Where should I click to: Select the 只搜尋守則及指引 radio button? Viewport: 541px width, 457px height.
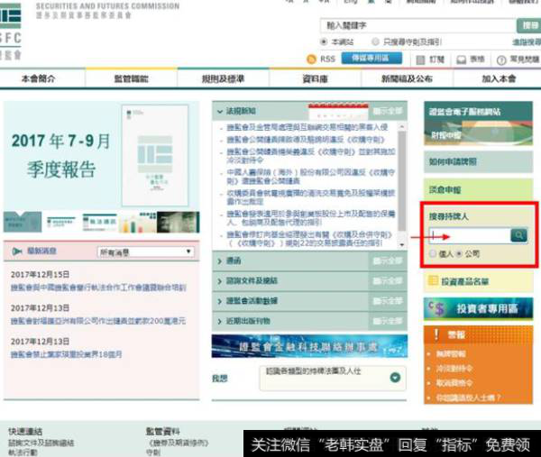click(375, 41)
